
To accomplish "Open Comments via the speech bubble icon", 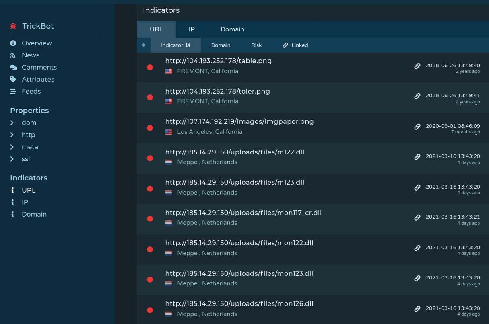I will tap(12, 67).
